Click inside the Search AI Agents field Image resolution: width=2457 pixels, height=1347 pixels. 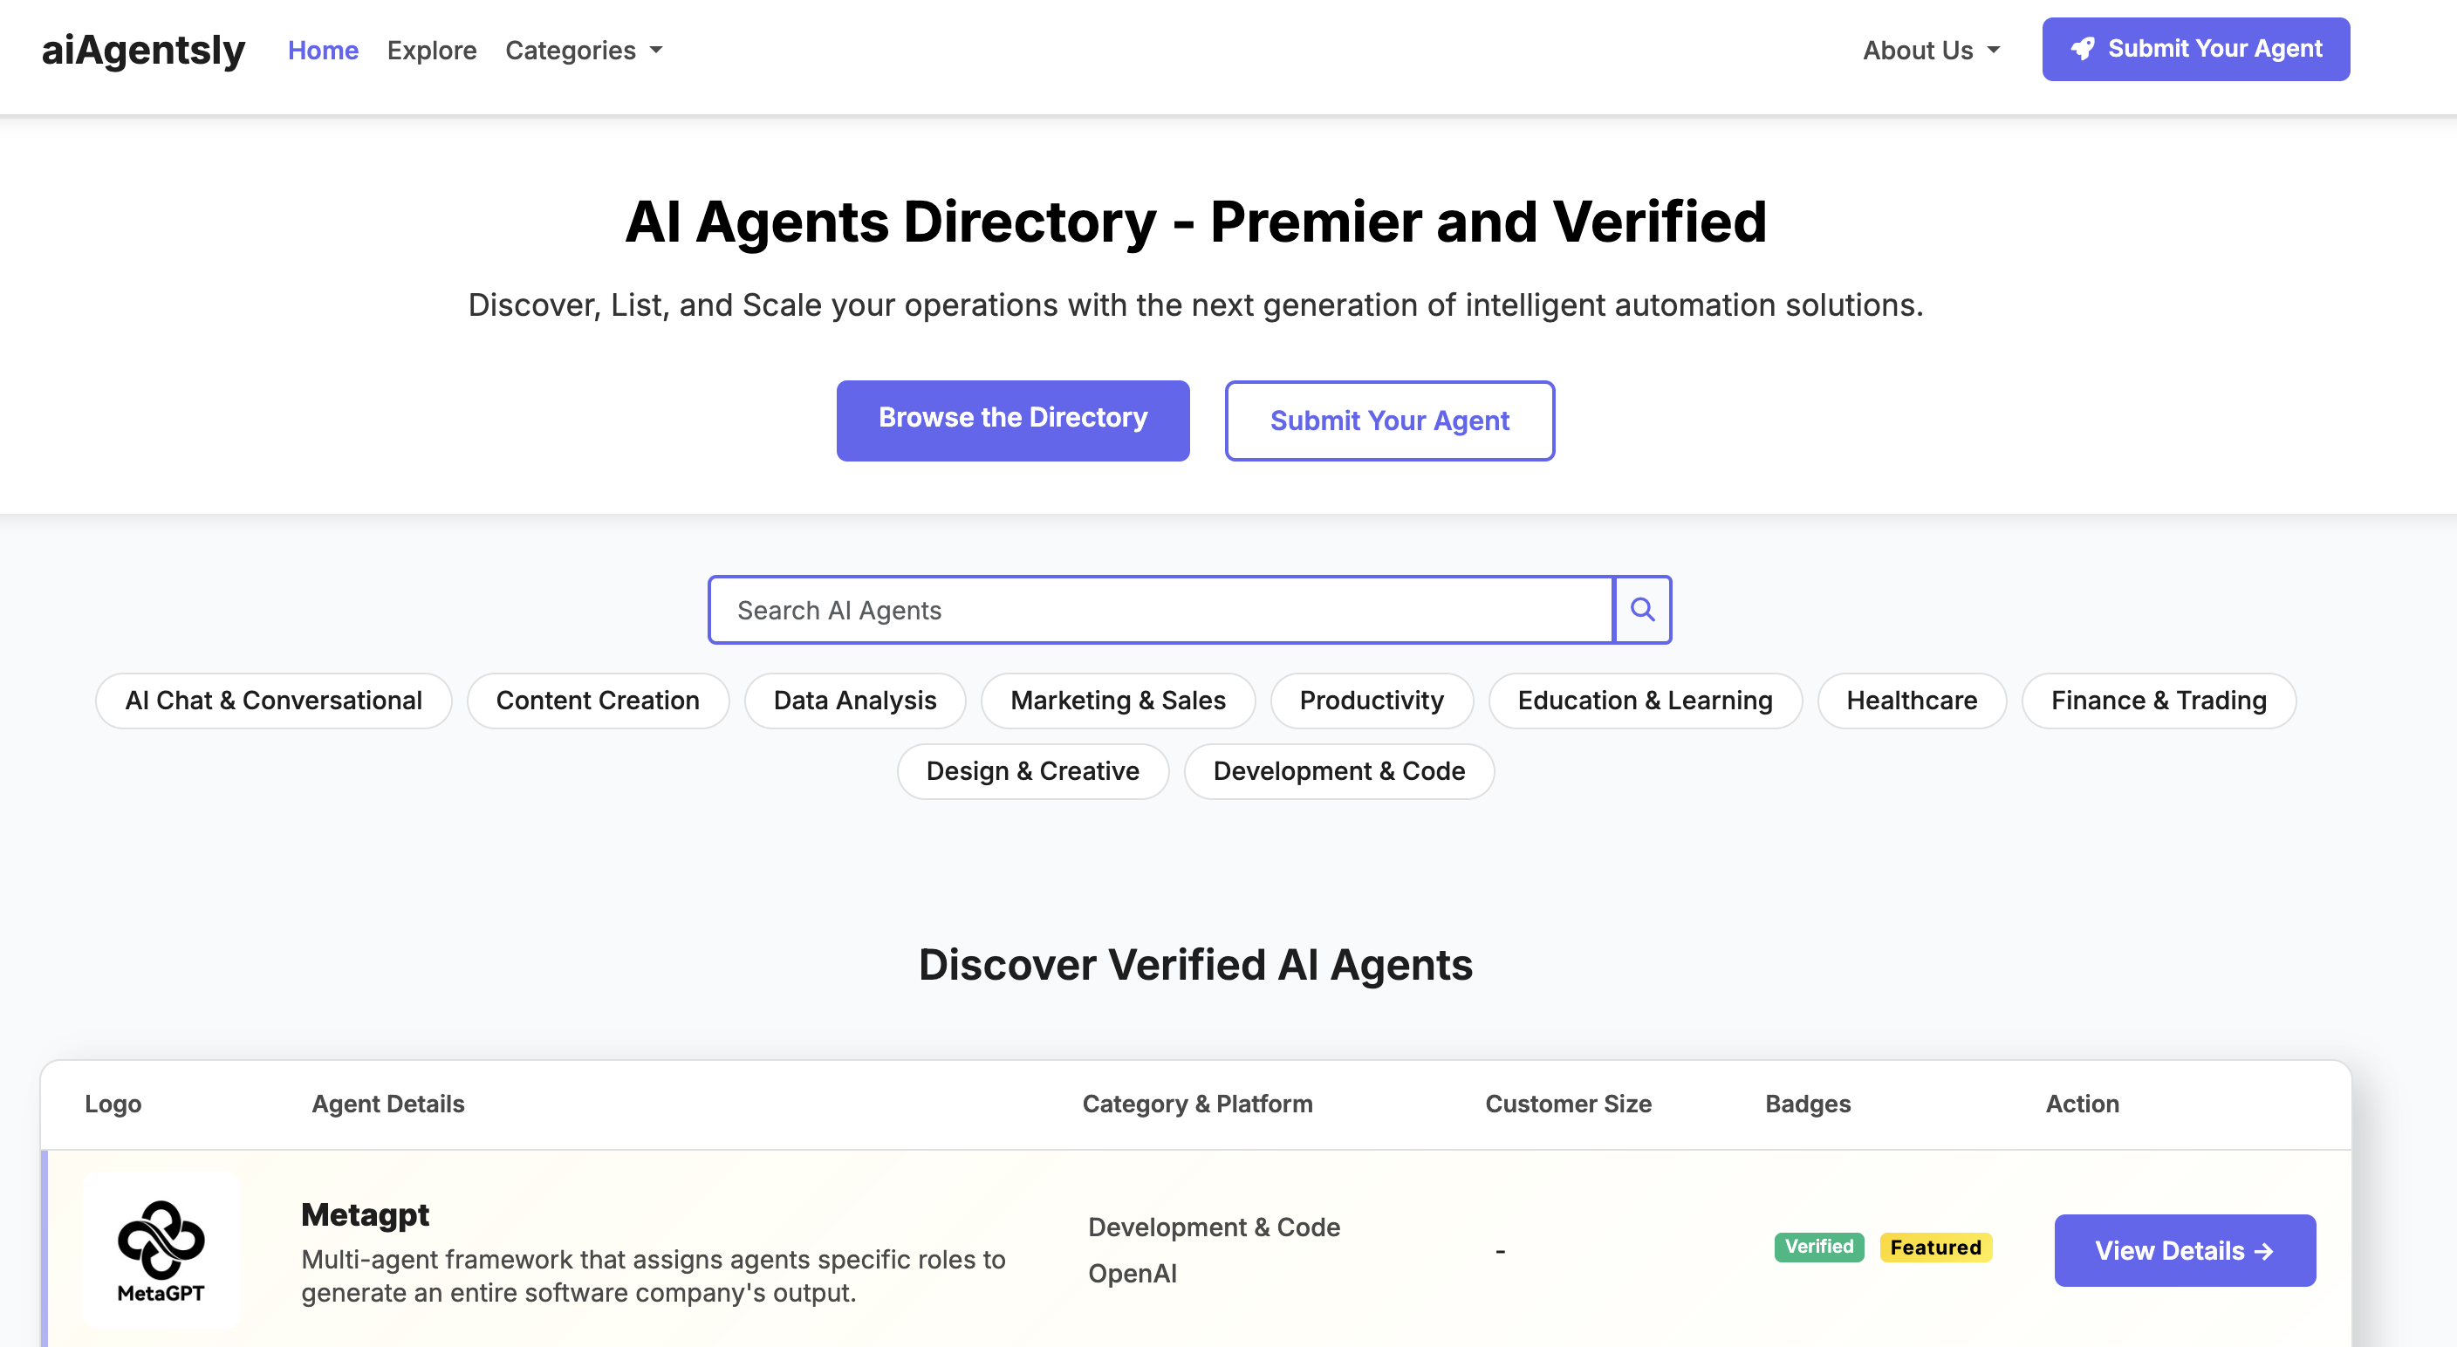point(1159,610)
